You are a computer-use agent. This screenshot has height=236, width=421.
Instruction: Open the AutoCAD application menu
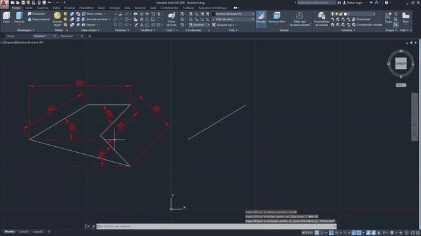tap(4, 5)
